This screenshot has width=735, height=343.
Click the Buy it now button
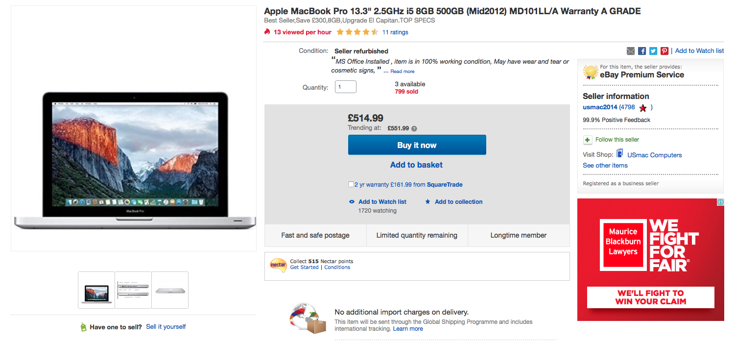(x=417, y=145)
